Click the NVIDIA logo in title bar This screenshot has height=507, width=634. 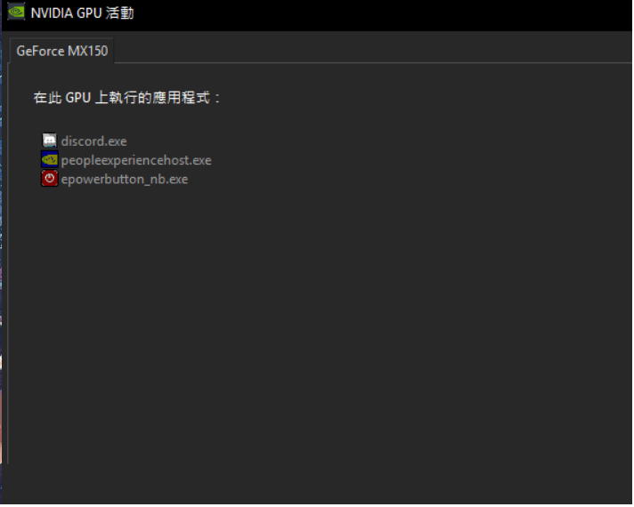click(x=17, y=13)
